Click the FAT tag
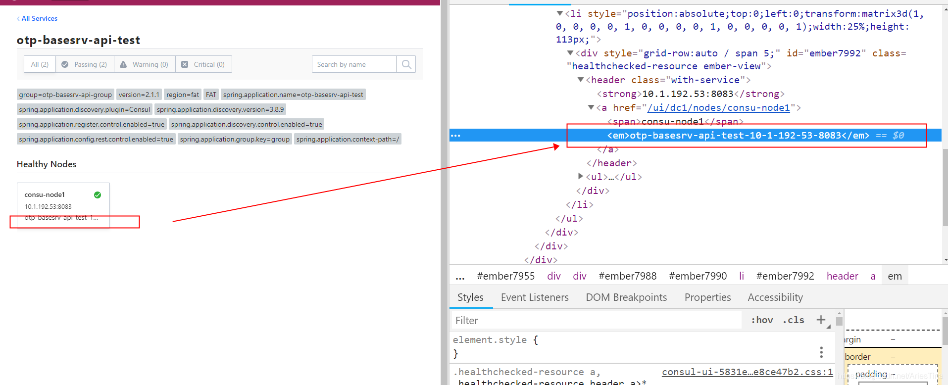Viewport: 948px width, 385px height. coord(211,95)
